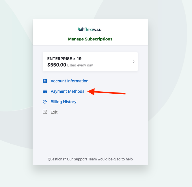Click the Manage Subscriptions heading
This screenshot has width=192, height=187.
click(x=90, y=39)
